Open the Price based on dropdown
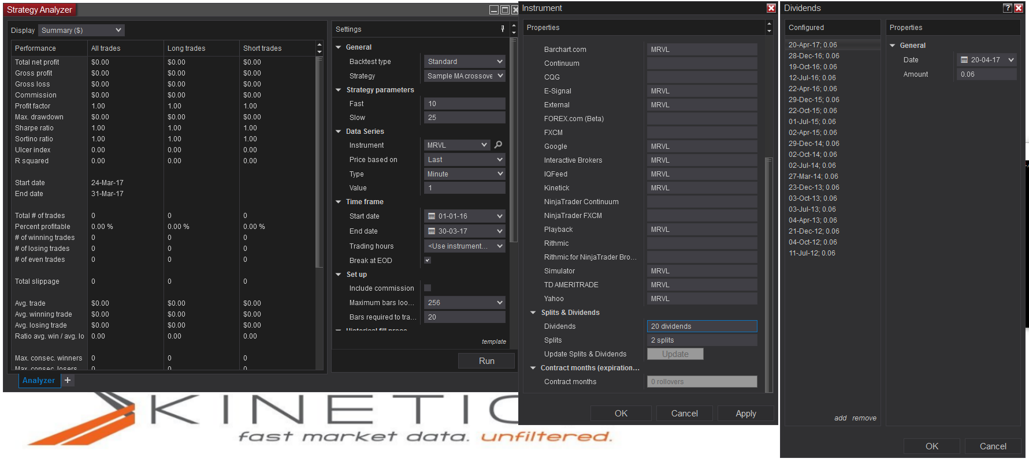The image size is (1029, 462). pyautogui.click(x=465, y=160)
